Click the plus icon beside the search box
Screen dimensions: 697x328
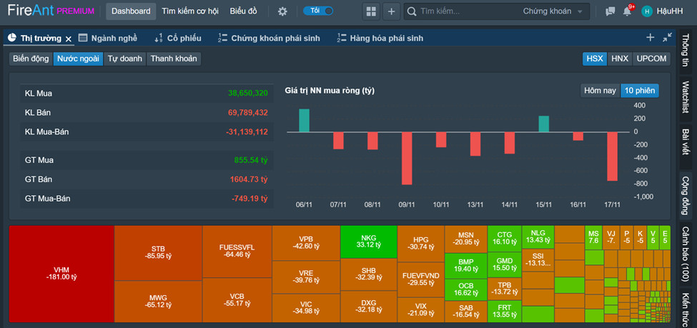coord(391,11)
